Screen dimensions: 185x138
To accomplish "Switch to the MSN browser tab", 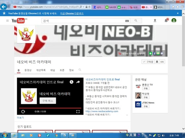I will [x=159, y=7].
